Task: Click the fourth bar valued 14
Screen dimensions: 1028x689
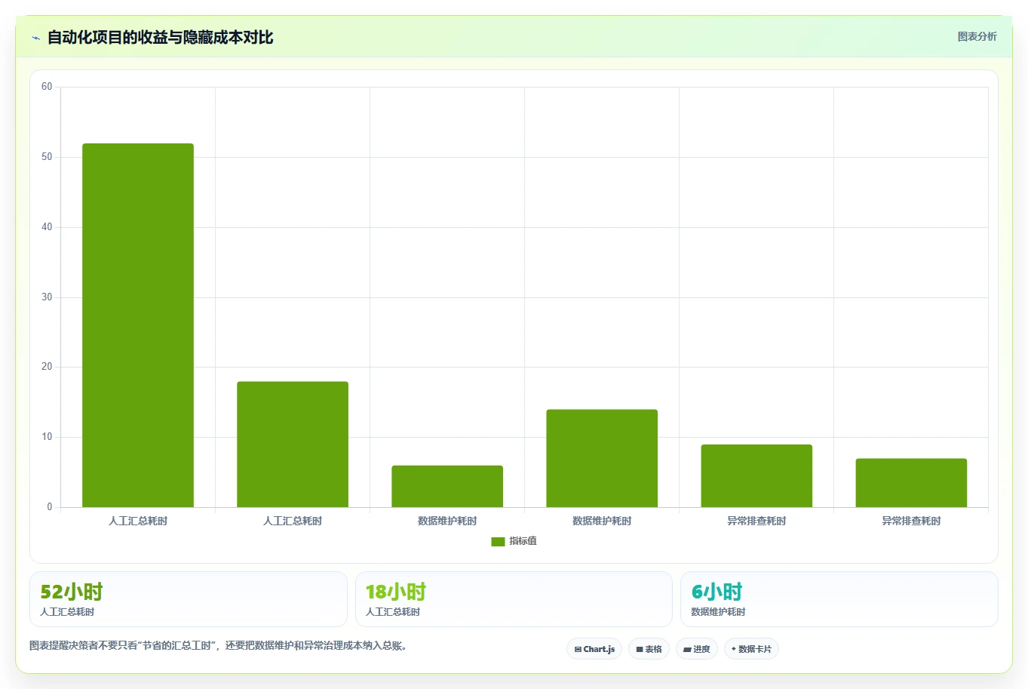Action: [602, 458]
